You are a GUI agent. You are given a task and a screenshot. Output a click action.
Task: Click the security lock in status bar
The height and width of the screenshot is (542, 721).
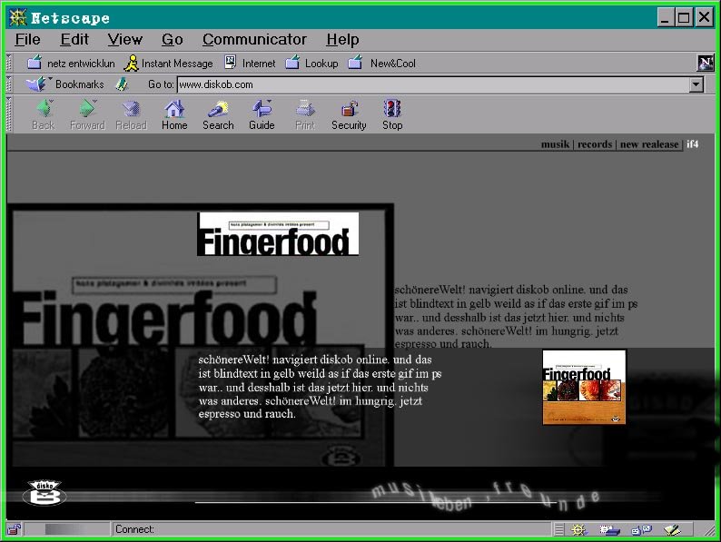coord(14,529)
